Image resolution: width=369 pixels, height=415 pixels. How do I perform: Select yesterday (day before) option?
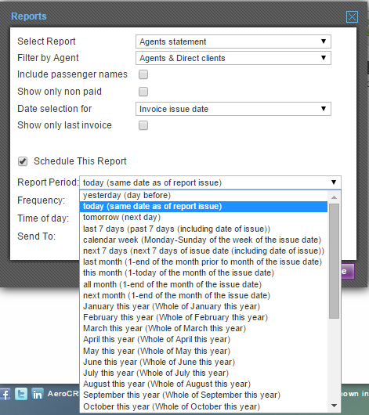pos(204,195)
